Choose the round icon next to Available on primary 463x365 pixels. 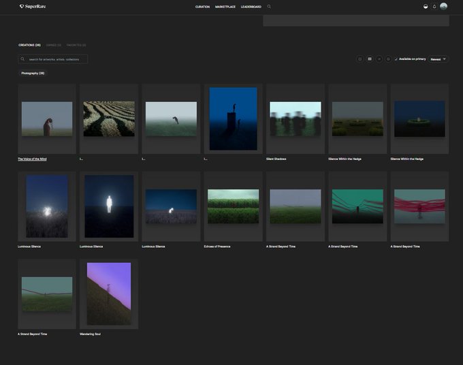click(388, 59)
